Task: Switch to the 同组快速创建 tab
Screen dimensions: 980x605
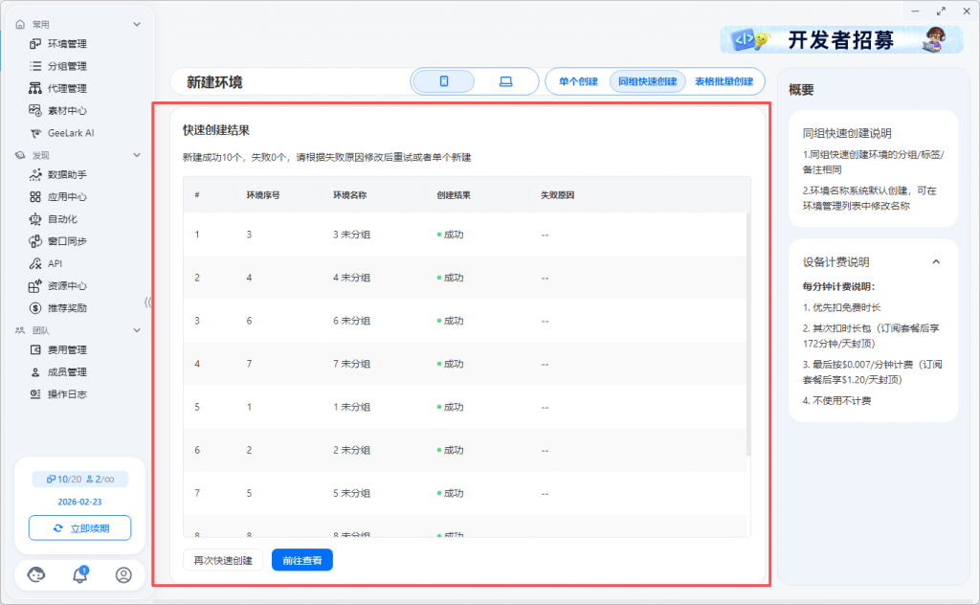Action: (x=647, y=81)
